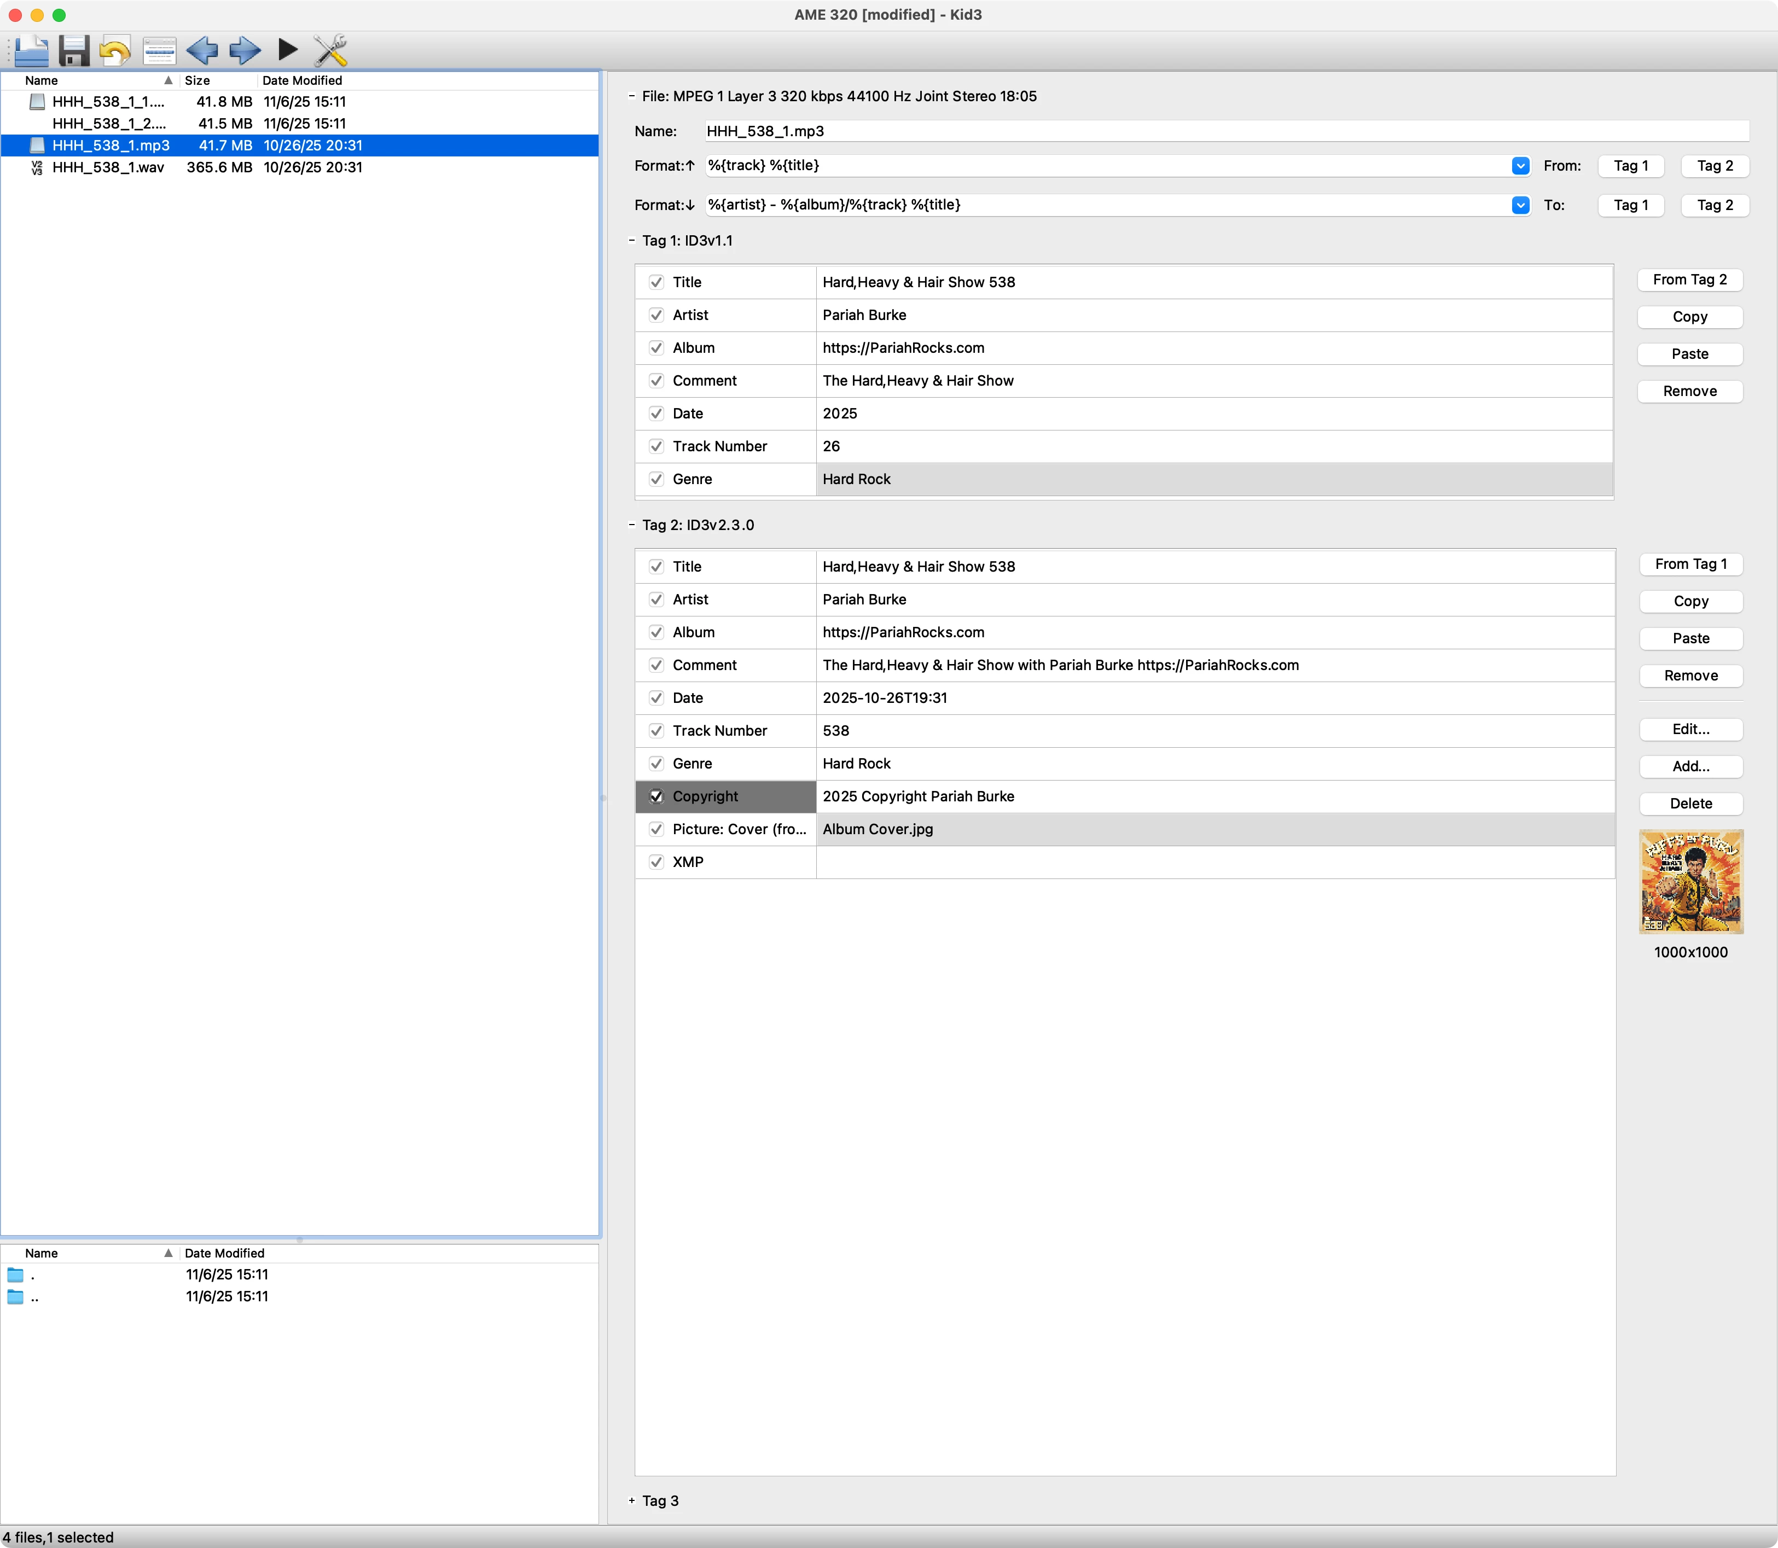Go to the previous file with left arrow

(202, 50)
